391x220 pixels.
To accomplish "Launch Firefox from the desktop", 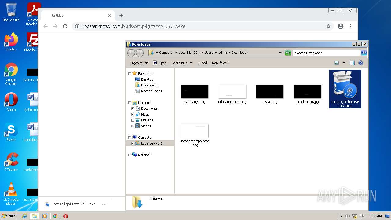I will click(11, 42).
